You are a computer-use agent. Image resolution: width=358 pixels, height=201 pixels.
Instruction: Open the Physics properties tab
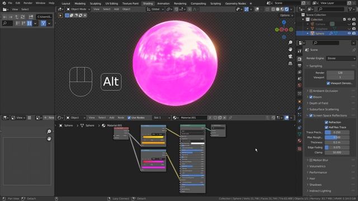[300, 121]
